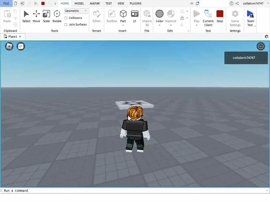Image resolution: width=270 pixels, height=202 pixels.
Task: Open the Roblox menu in viewport
Action: pyautogui.click(x=9, y=46)
